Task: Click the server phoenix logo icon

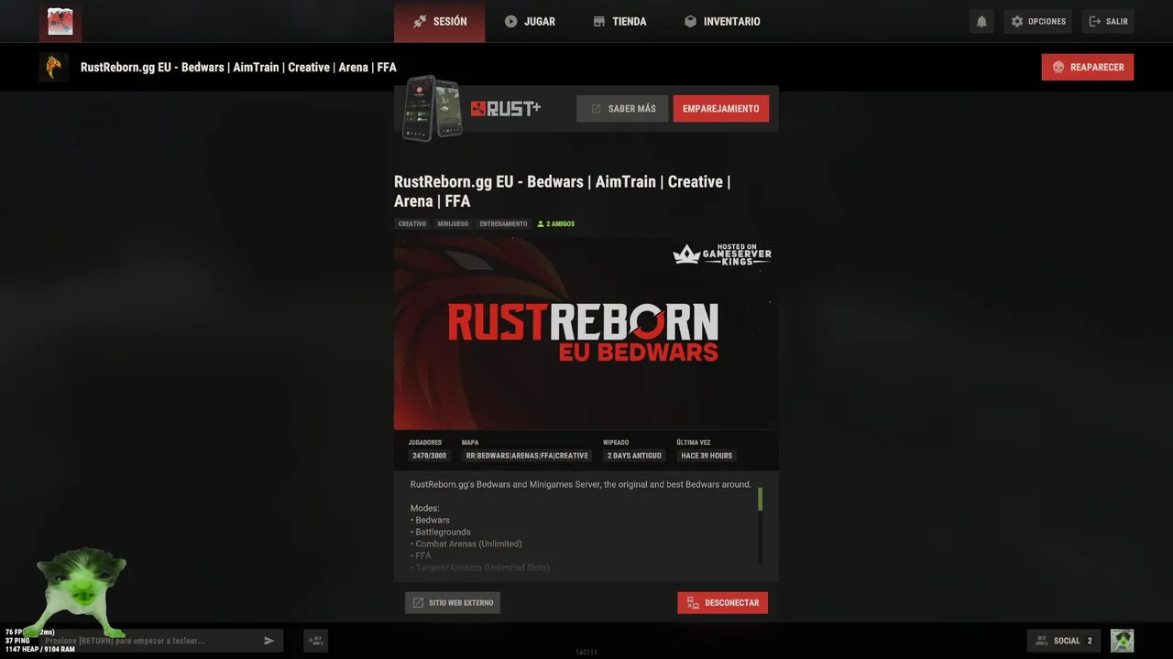Action: point(54,67)
